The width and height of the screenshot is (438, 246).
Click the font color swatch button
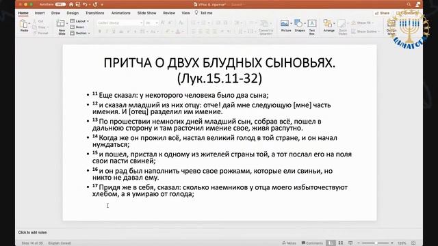[x=178, y=31]
